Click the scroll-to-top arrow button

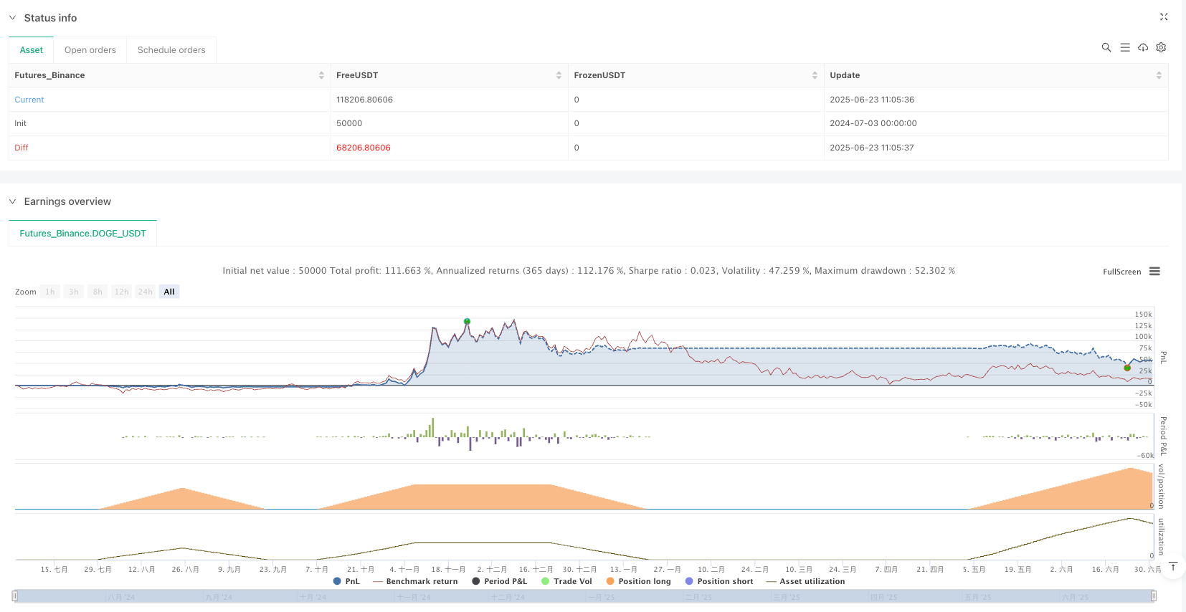[1173, 567]
